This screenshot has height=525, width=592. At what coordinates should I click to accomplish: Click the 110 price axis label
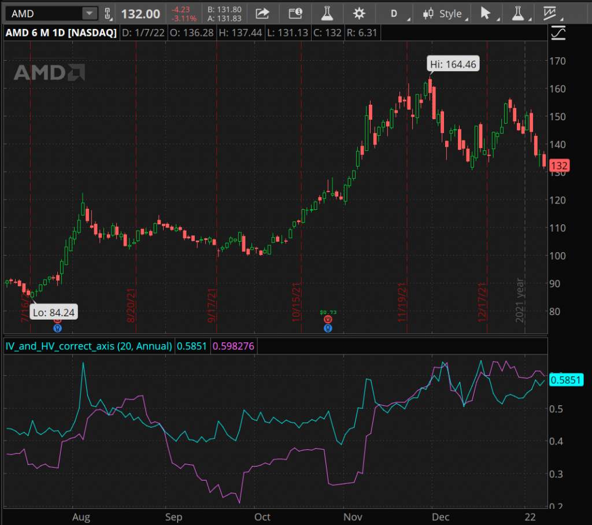click(x=558, y=228)
